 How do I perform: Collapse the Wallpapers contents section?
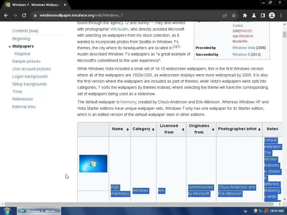point(10,47)
